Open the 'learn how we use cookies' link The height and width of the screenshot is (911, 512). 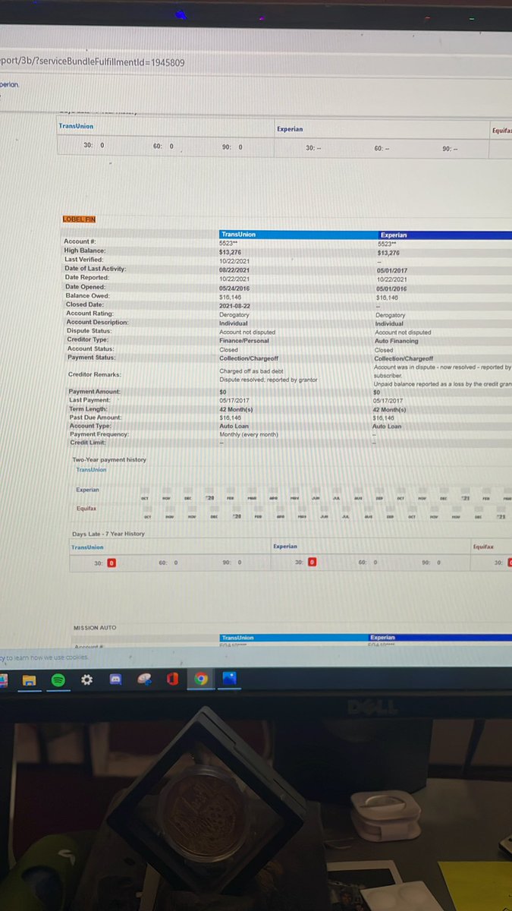(x=49, y=657)
